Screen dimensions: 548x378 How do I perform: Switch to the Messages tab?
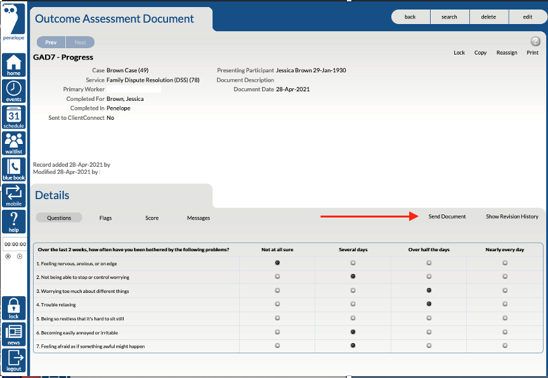[x=198, y=218]
